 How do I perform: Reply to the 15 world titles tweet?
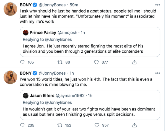pos(23,125)
